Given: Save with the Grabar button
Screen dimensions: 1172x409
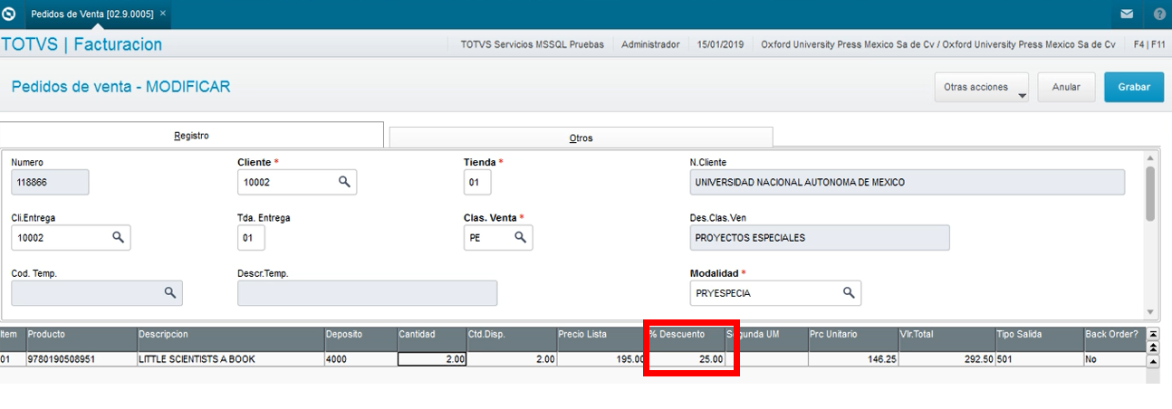Looking at the screenshot, I should [x=1134, y=88].
